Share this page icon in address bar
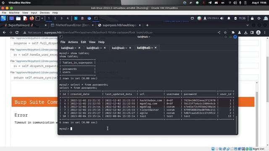269x151 pixels. 219,32
